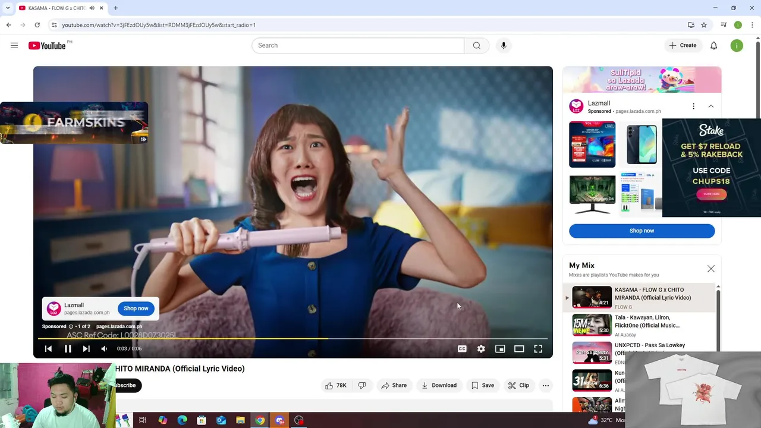Viewport: 761px width, 428px height.
Task: Mute the player volume
Action: pyautogui.click(x=105, y=349)
